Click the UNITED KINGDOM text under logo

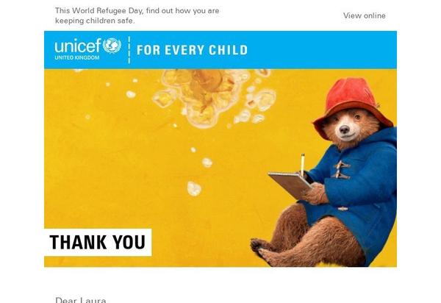77,57
